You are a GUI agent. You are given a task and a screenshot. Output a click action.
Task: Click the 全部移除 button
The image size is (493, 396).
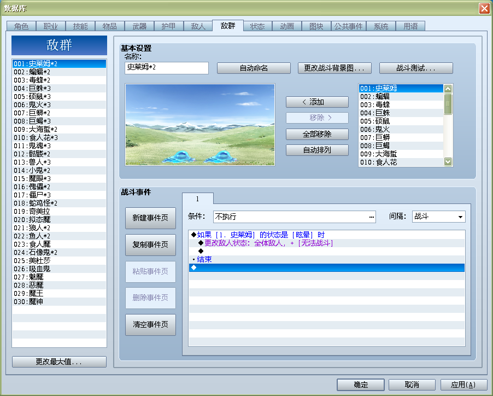(x=317, y=135)
